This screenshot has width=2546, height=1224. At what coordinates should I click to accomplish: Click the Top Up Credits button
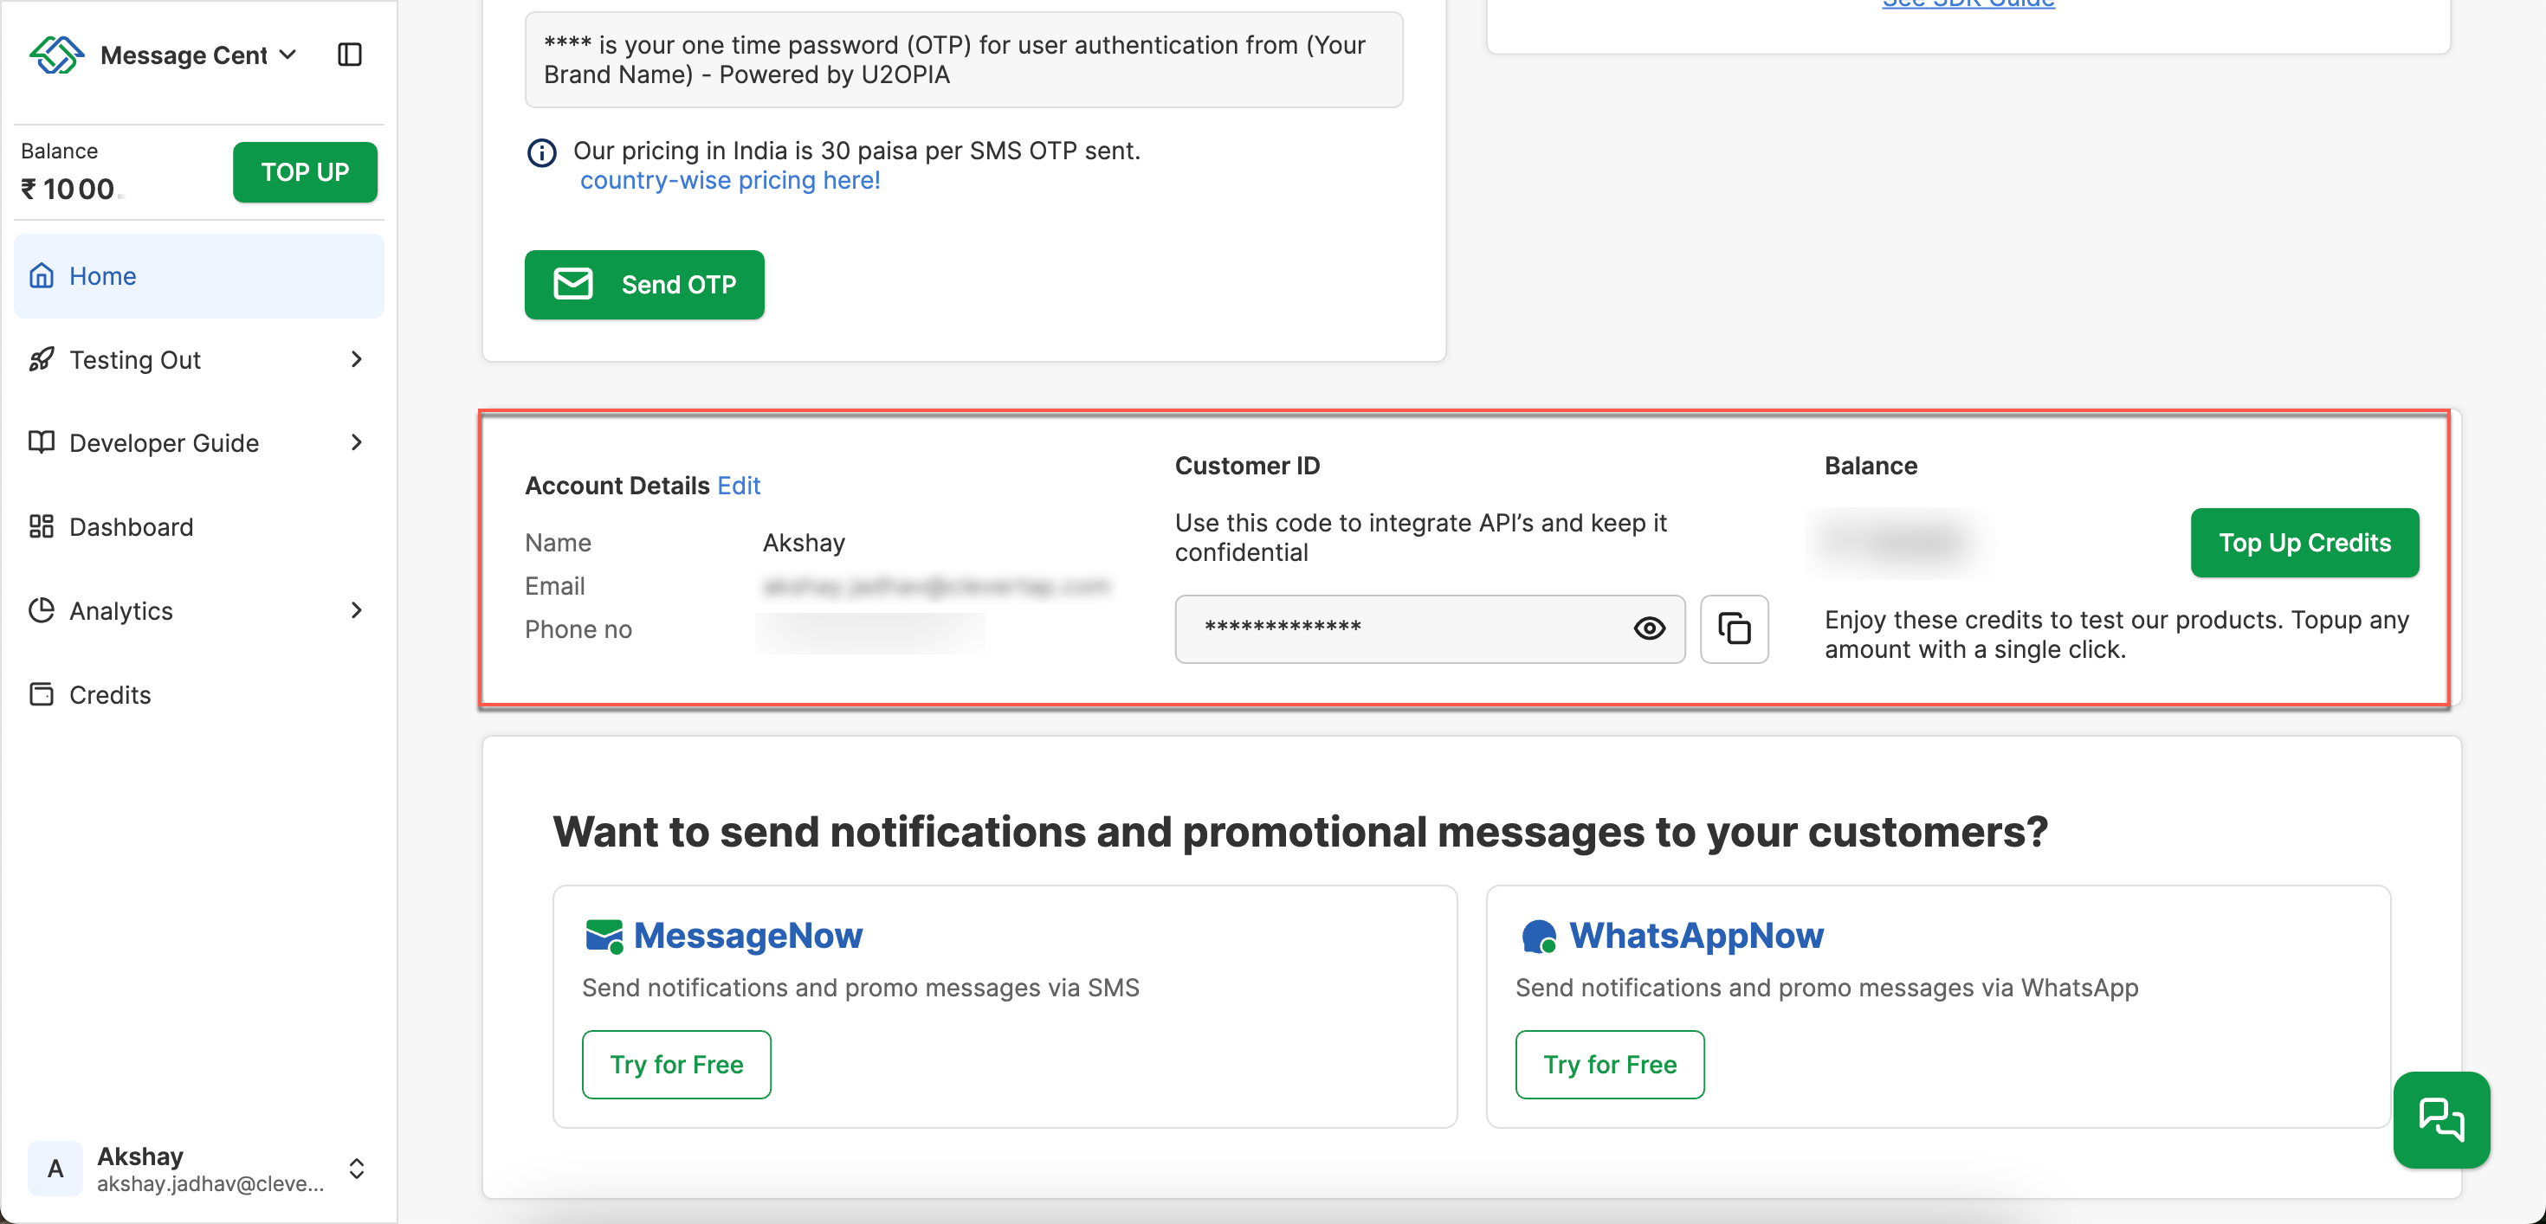pos(2304,543)
